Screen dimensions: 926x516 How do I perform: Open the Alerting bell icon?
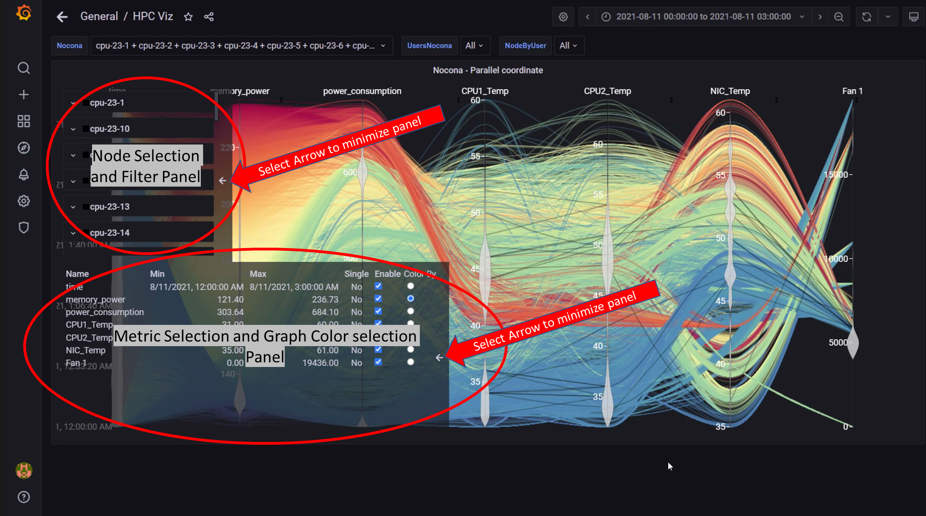[x=24, y=174]
